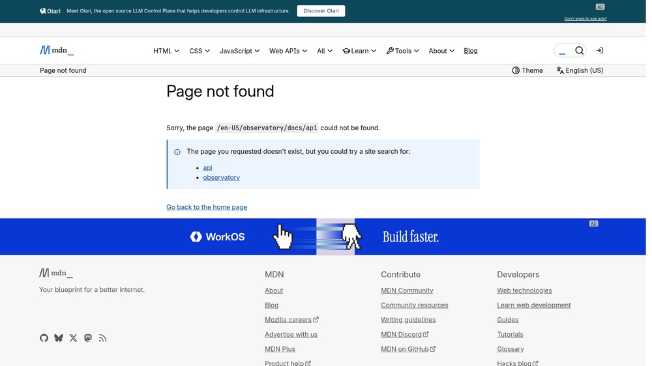This screenshot has height=366, width=652.
Task: Expand the All menu
Action: 325,51
